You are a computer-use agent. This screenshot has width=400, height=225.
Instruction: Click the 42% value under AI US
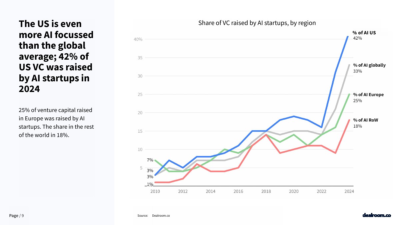coord(357,38)
